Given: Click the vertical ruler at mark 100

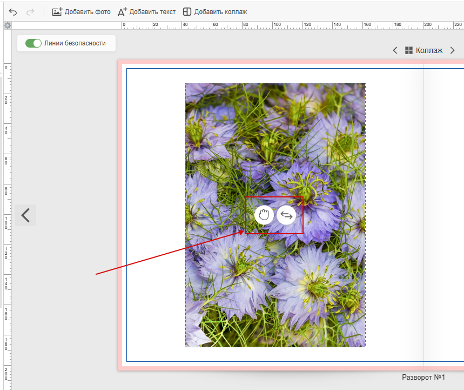Looking at the screenshot, I should point(6,223).
